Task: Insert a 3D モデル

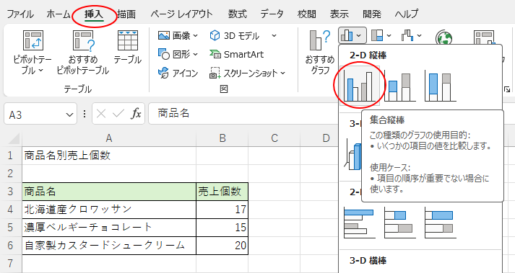Action: tap(235, 35)
